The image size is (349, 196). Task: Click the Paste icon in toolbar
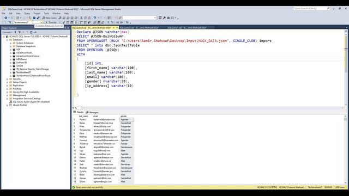89,18
